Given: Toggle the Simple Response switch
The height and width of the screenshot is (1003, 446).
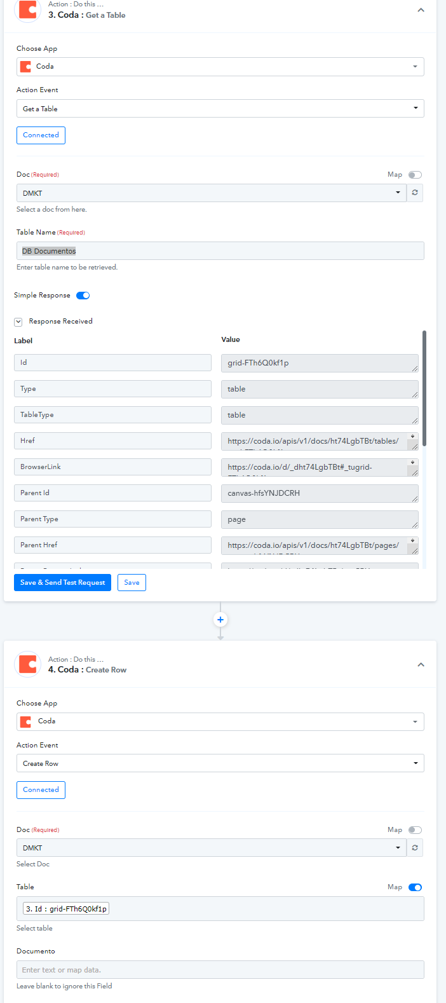Looking at the screenshot, I should coord(83,296).
